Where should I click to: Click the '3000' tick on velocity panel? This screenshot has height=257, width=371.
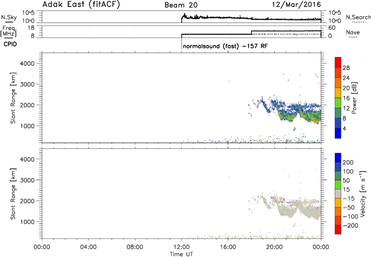[x=27, y=180]
